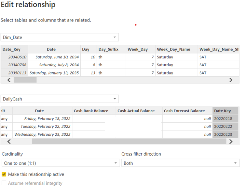246x186 pixels.
Task: Select the Week_Day_Name column header
Action: coord(176,49)
